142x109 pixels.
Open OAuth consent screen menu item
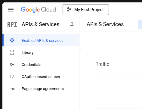coord(41,76)
